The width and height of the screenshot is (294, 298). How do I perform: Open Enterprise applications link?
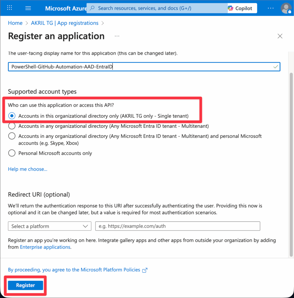pyautogui.click(x=45, y=247)
